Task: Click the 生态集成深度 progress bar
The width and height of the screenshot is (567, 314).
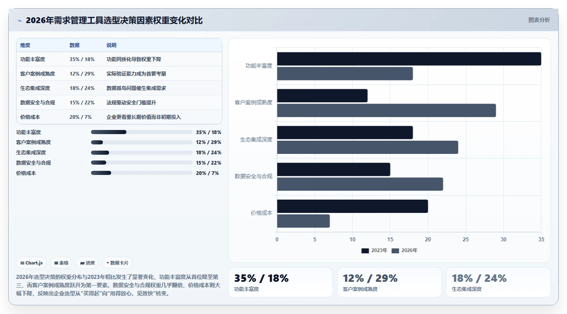Action: tap(142, 153)
